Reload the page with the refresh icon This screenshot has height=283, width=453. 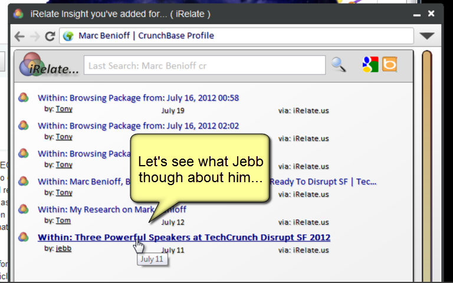(50, 36)
